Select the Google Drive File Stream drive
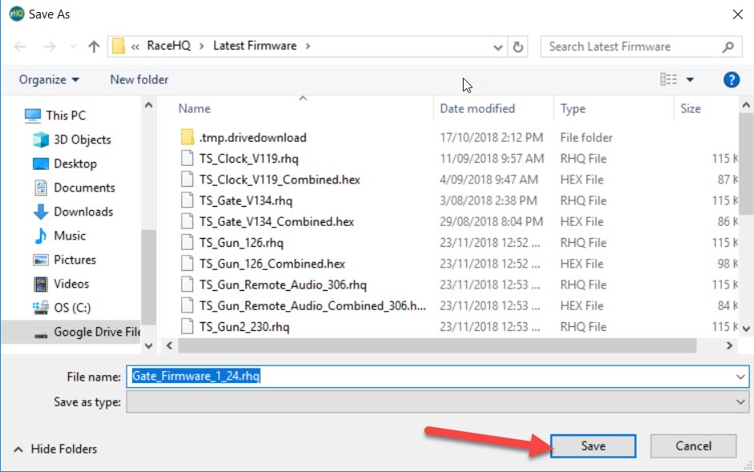This screenshot has width=754, height=472. [x=87, y=332]
